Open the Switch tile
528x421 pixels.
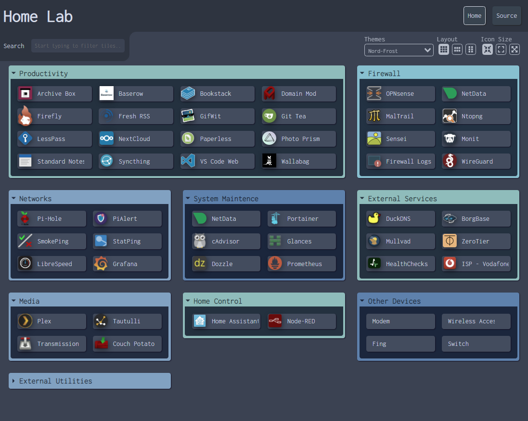pyautogui.click(x=476, y=344)
